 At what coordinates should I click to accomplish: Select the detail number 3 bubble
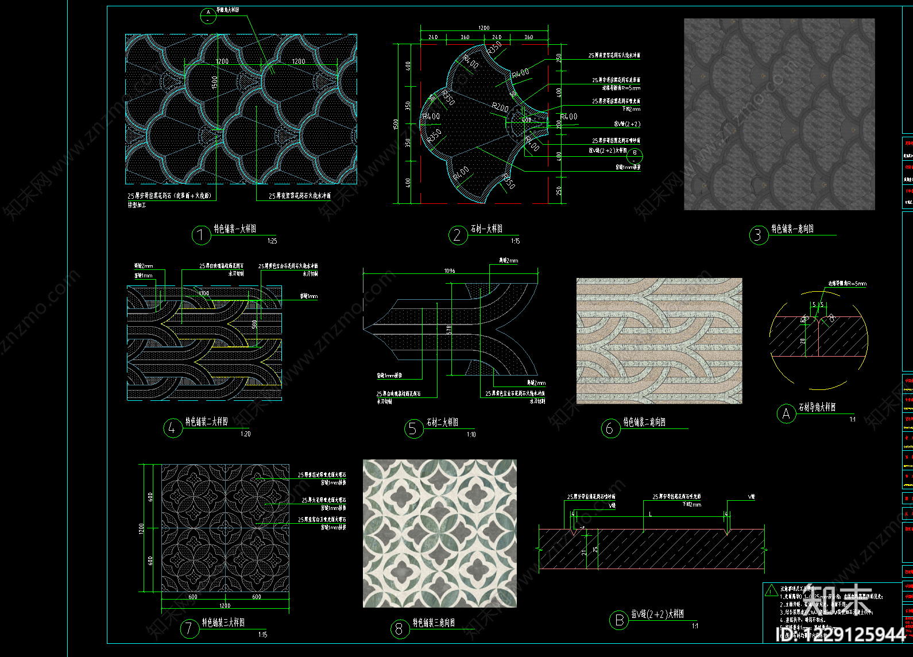tap(759, 235)
